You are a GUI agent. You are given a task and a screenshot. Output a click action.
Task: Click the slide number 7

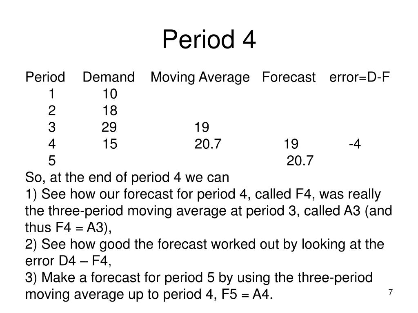point(391,292)
